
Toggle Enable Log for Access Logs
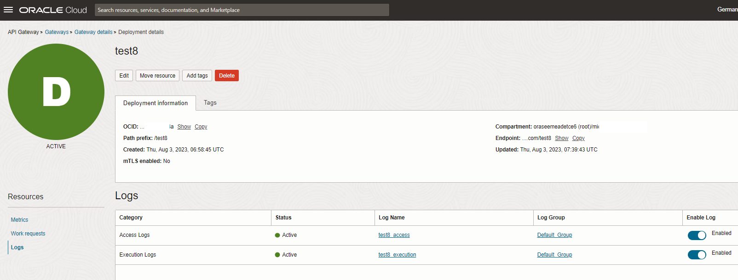(x=697, y=235)
